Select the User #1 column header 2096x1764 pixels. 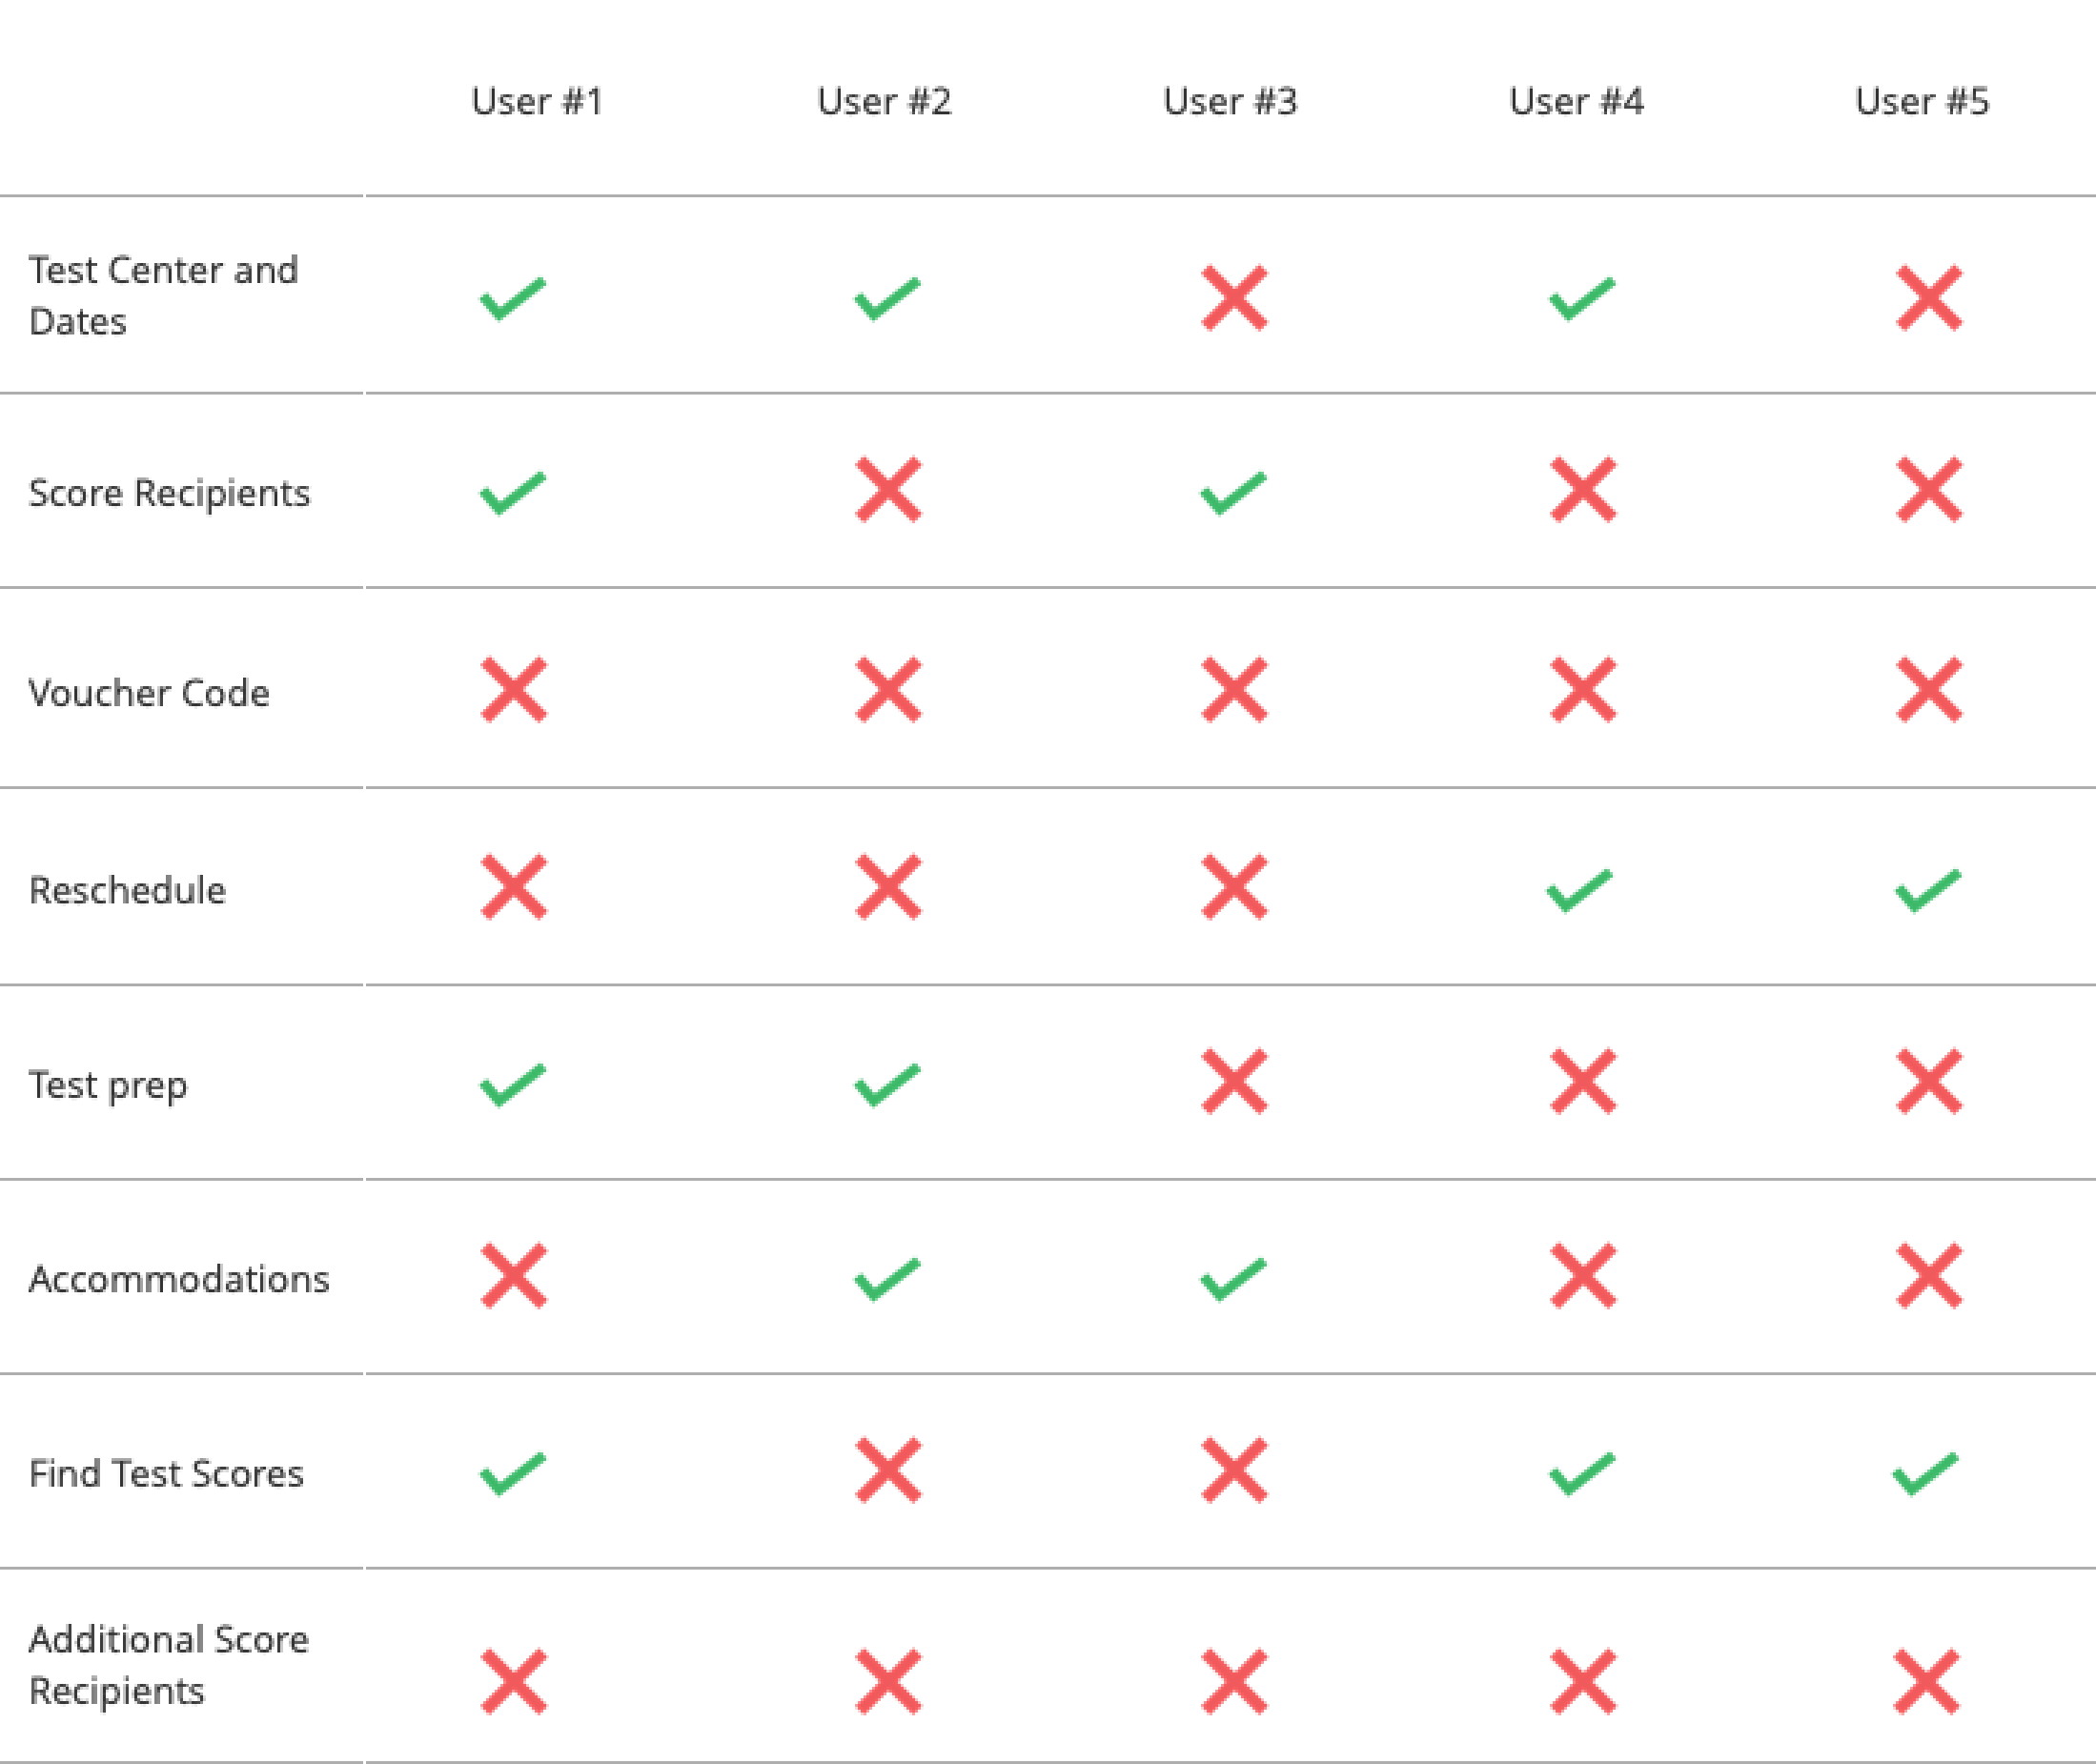[x=537, y=101]
